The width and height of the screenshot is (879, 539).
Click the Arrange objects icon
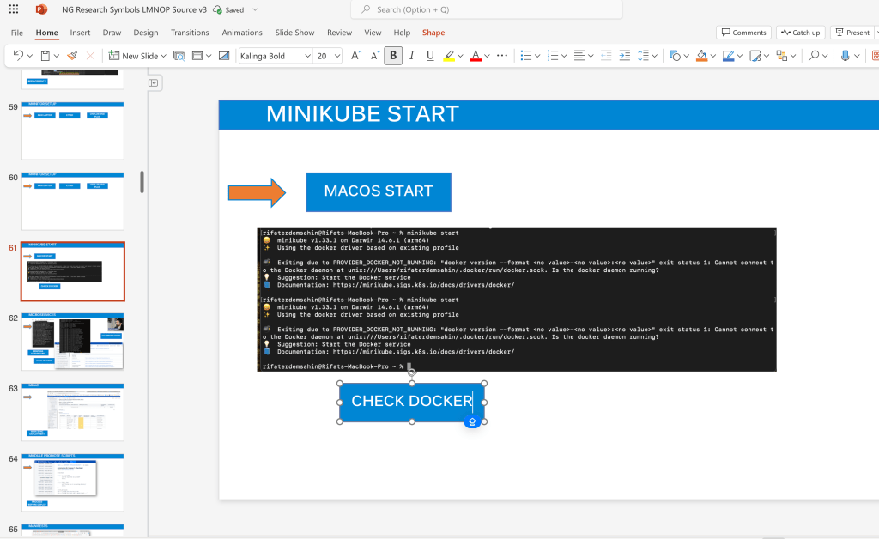click(x=781, y=56)
